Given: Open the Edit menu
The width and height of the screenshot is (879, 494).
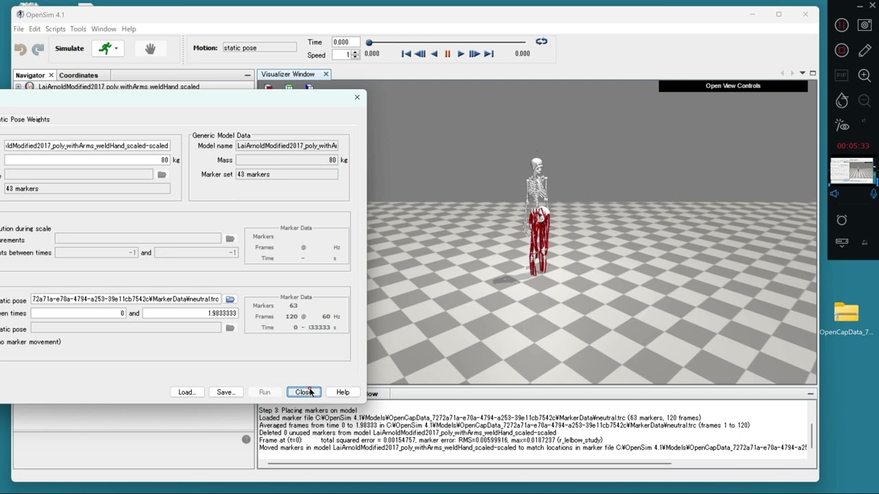Looking at the screenshot, I should click(34, 29).
